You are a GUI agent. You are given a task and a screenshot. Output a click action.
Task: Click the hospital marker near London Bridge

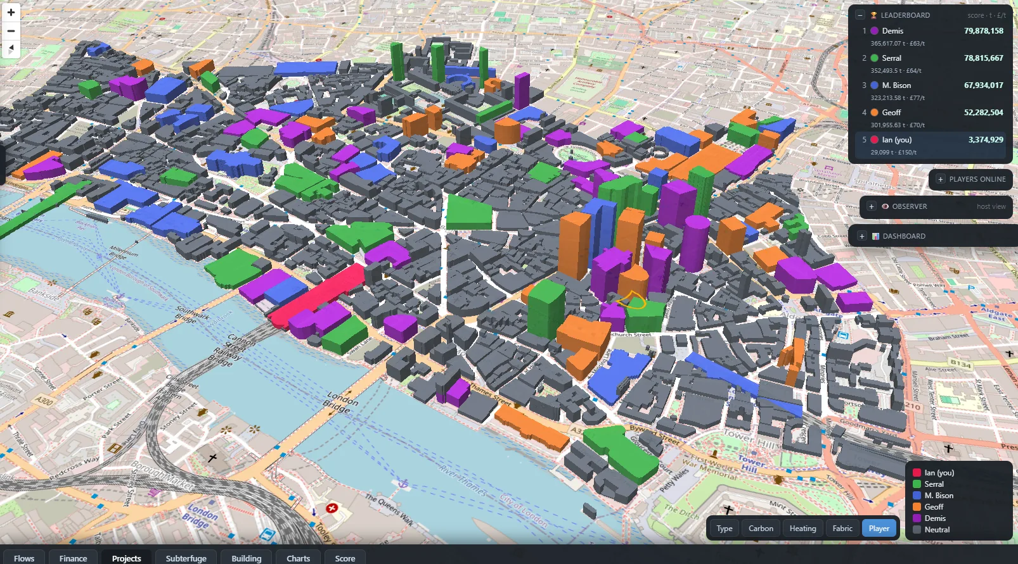pos(332,508)
